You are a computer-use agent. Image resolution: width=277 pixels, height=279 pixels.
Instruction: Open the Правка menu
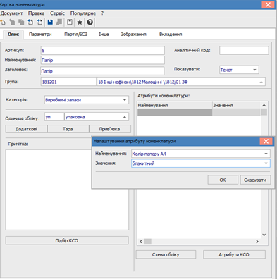(x=36, y=13)
